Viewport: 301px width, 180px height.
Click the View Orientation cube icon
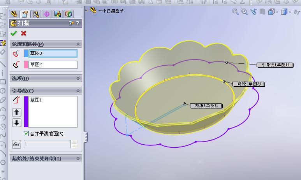click(271, 12)
